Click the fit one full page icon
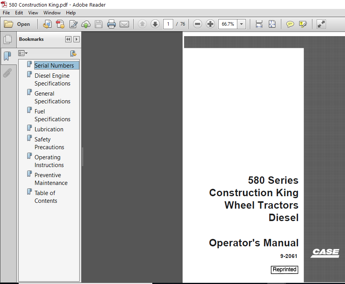The image size is (345, 284). pos(272,24)
